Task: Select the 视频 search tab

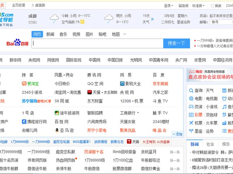Action: 76,34
